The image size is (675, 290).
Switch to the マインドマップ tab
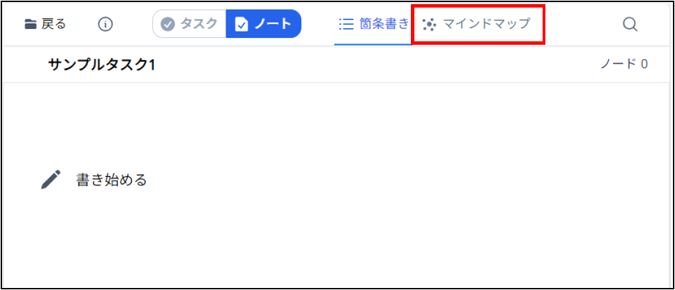476,24
